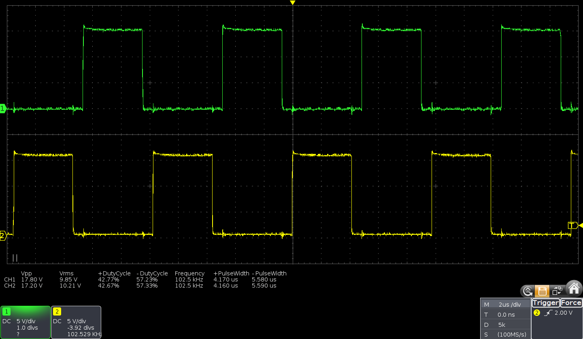Viewport: 583px width, 339px height.
Task: Click the T 0.0 ns delay setting
Action: [x=505, y=314]
